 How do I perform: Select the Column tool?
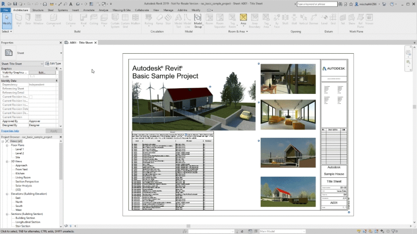tap(70, 19)
